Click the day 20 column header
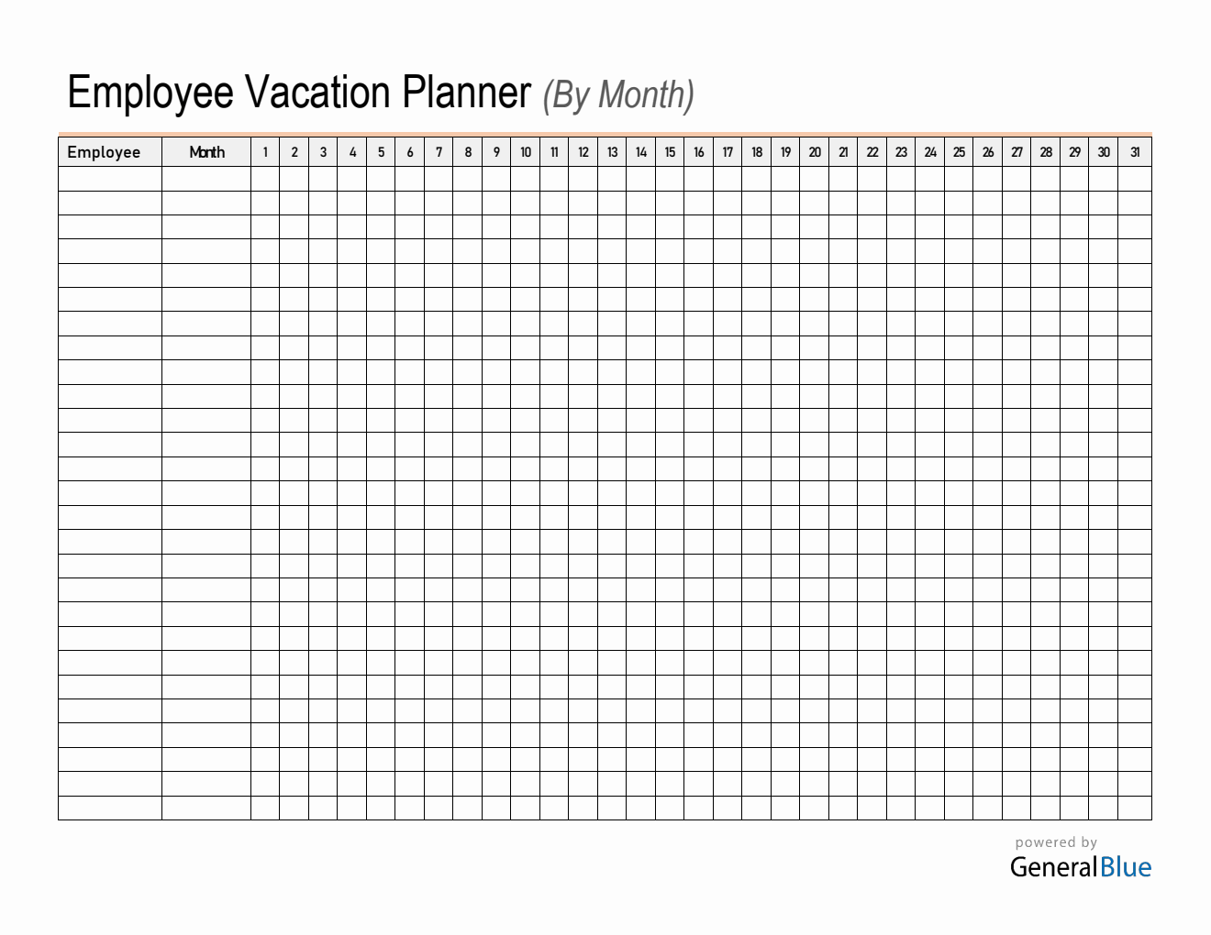 click(x=815, y=152)
